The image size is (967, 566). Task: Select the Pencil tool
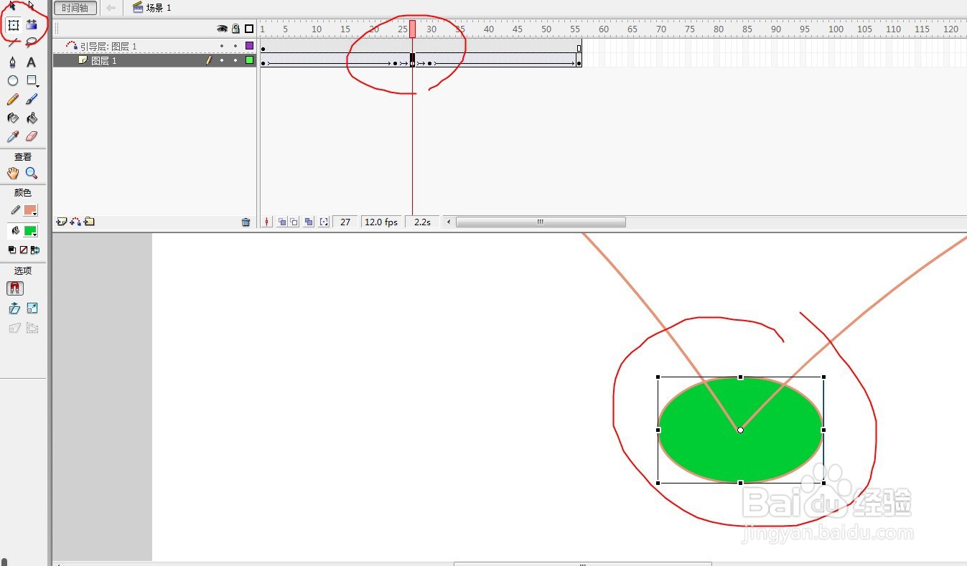[13, 99]
